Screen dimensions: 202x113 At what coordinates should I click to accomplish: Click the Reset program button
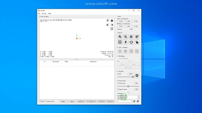click(x=81, y=101)
